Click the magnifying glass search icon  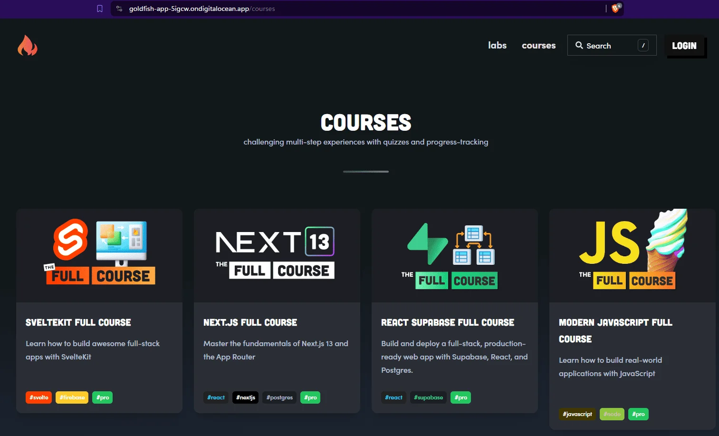[579, 45]
